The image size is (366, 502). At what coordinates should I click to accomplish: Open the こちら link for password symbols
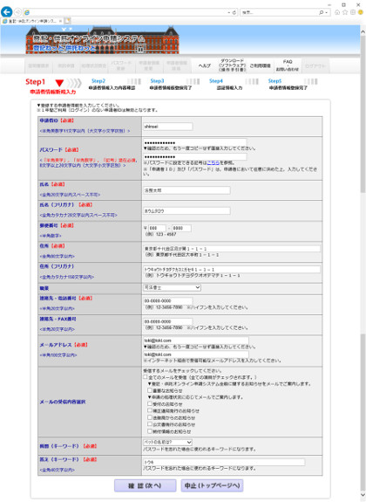(213, 162)
